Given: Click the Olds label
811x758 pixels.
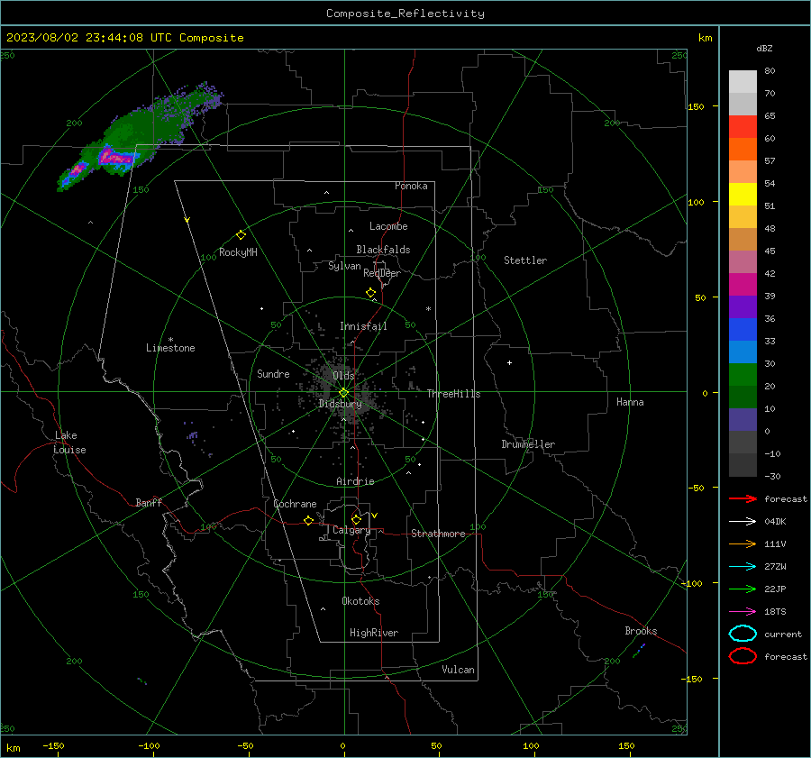Looking at the screenshot, I should (343, 376).
